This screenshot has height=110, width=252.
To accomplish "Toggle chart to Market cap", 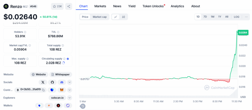I will [100, 17].
